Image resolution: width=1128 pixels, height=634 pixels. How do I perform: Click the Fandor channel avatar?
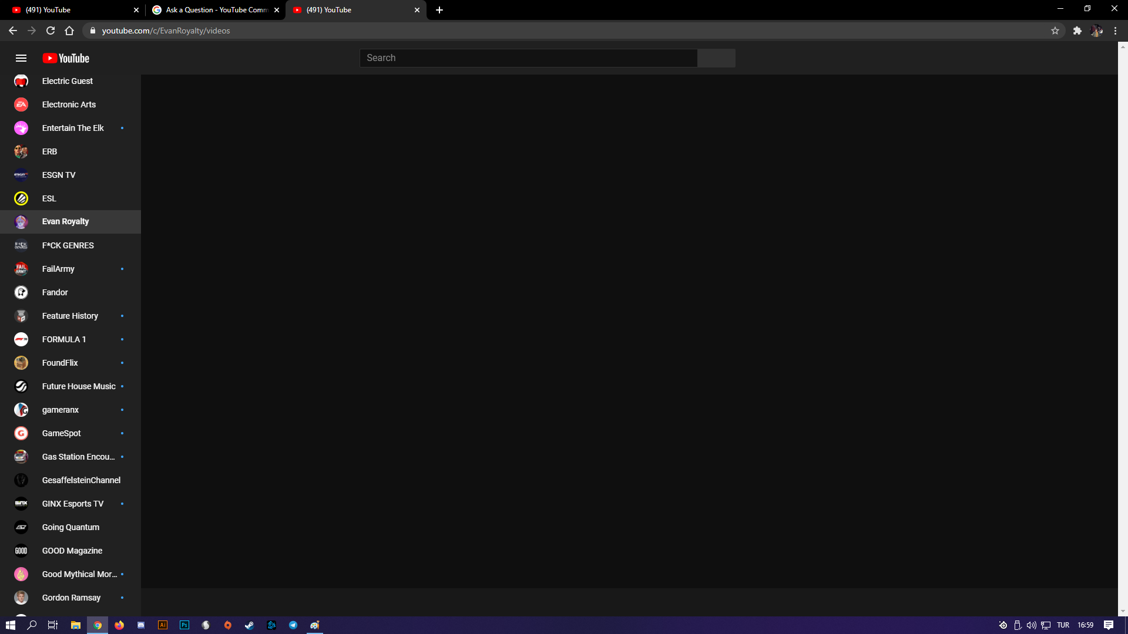[x=21, y=292]
